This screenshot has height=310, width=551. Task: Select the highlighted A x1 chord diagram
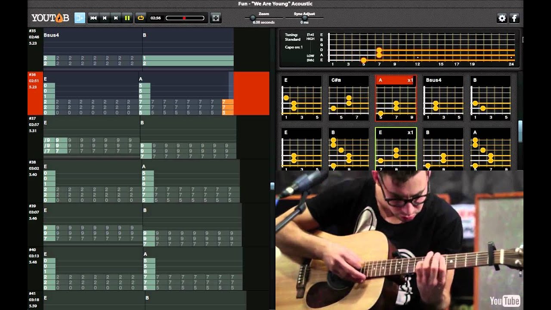[x=396, y=99]
